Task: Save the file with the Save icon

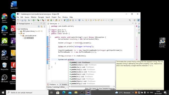Action: pyautogui.click(x=22, y=20)
